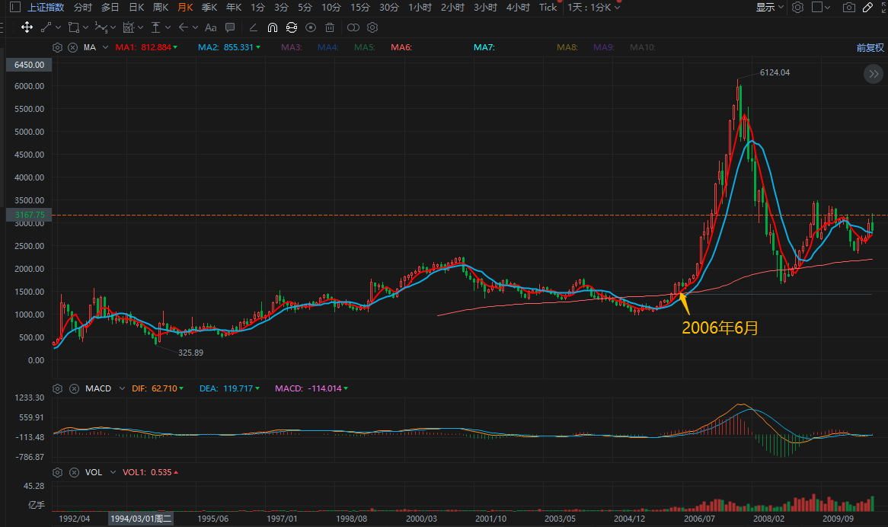Switch to 周K weekly chart tab
Viewport: 888px width, 527px height.
click(161, 8)
